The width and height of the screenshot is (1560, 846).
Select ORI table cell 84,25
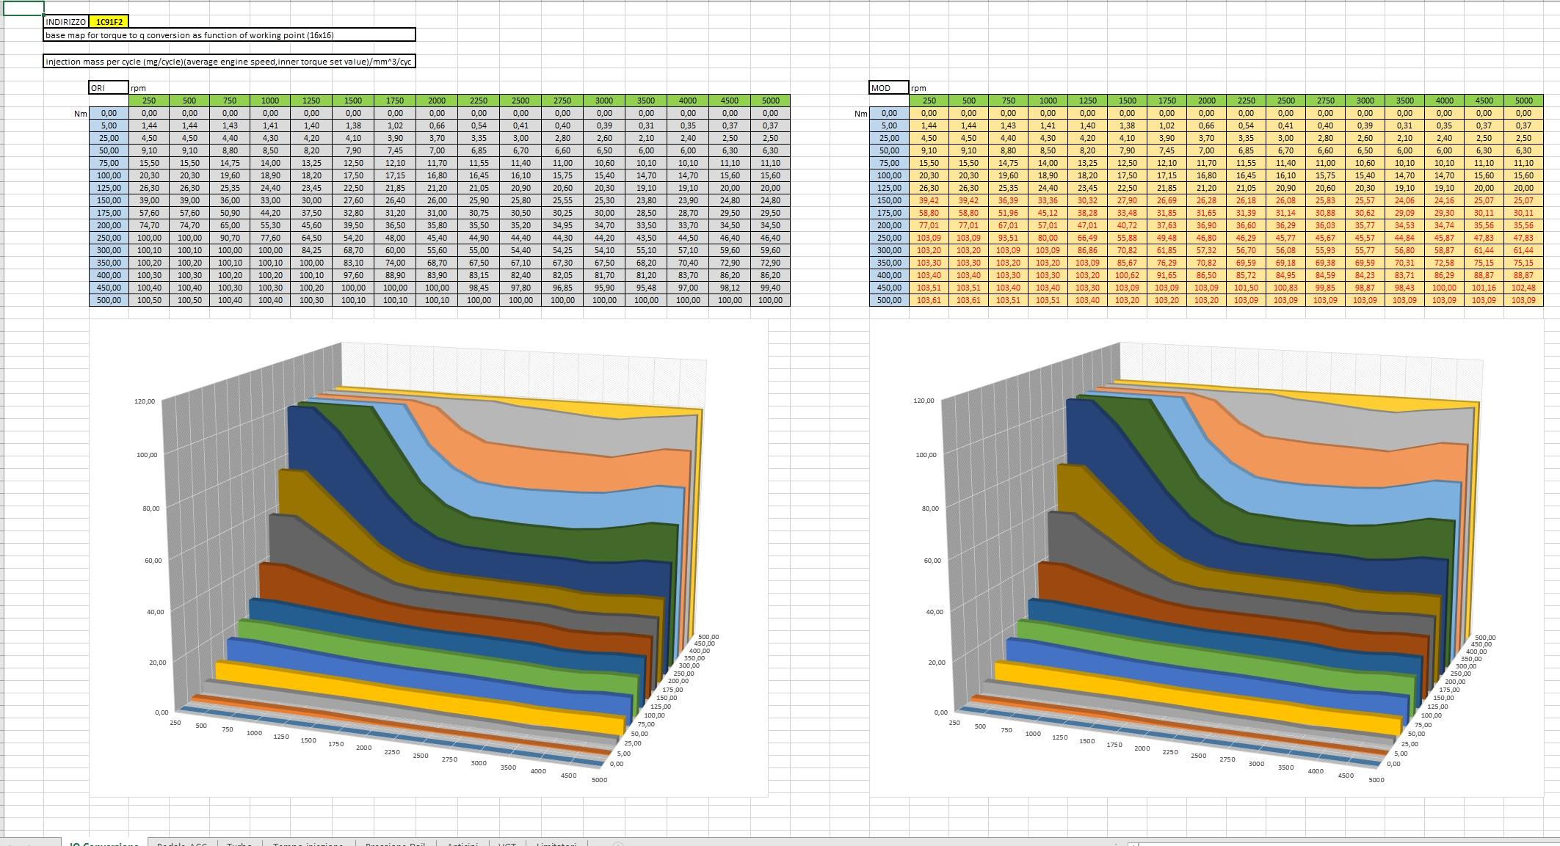click(x=311, y=250)
